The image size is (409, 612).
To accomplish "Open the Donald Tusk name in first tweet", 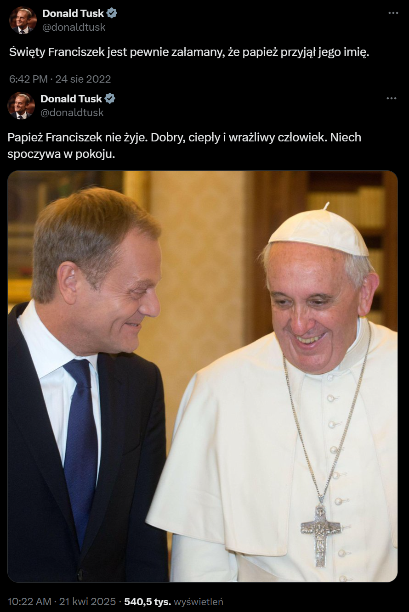I will click(73, 13).
